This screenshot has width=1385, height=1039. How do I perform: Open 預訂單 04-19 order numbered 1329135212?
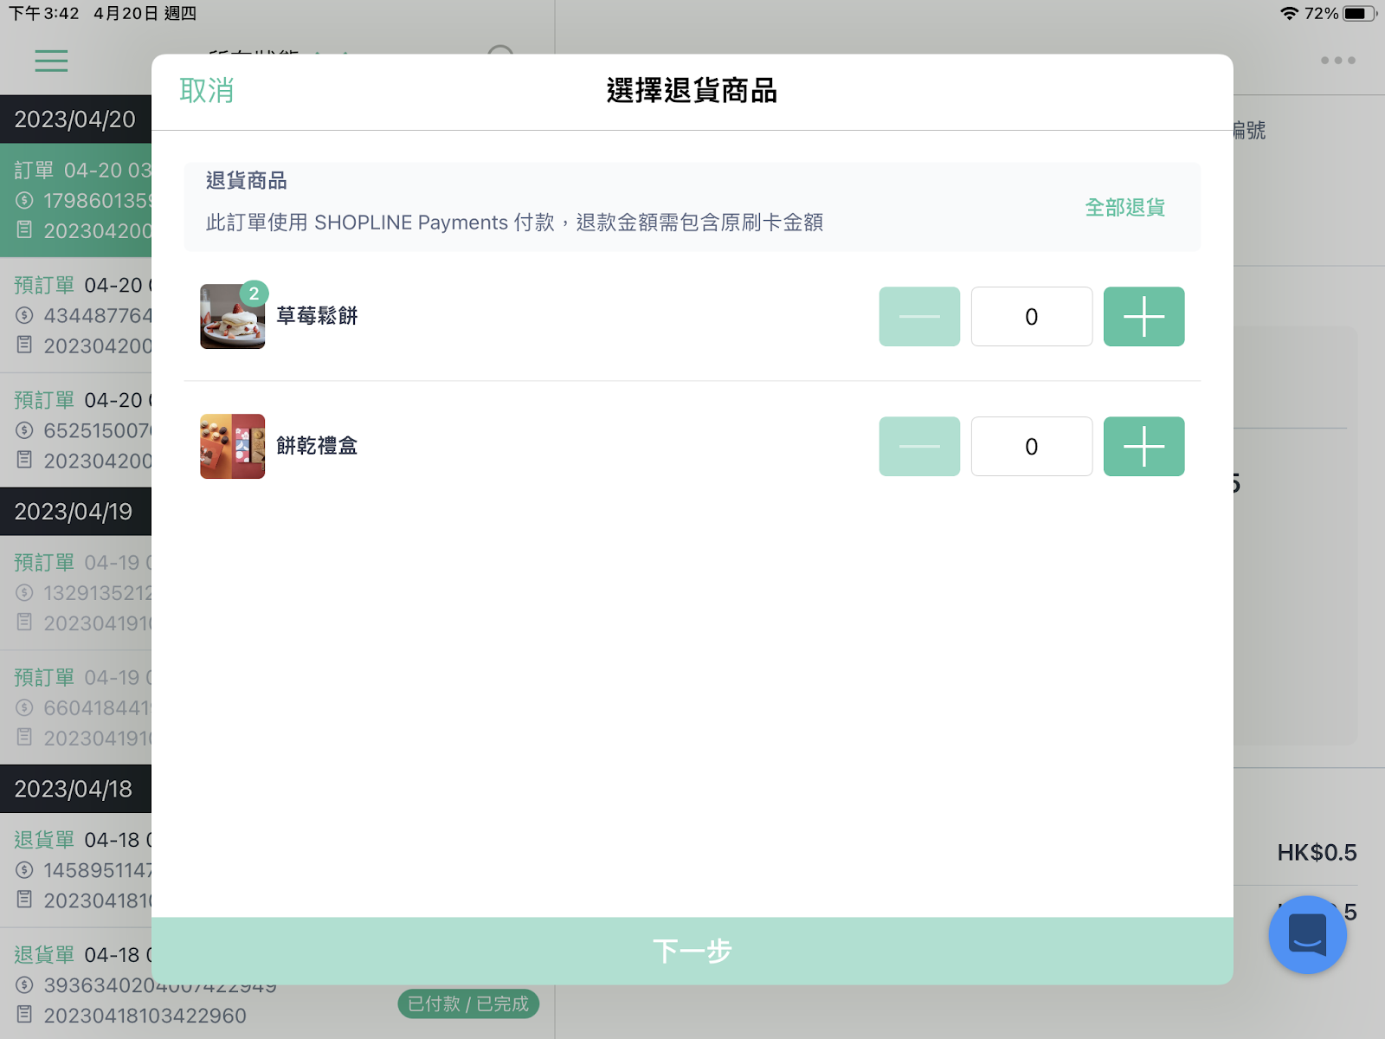[76, 593]
